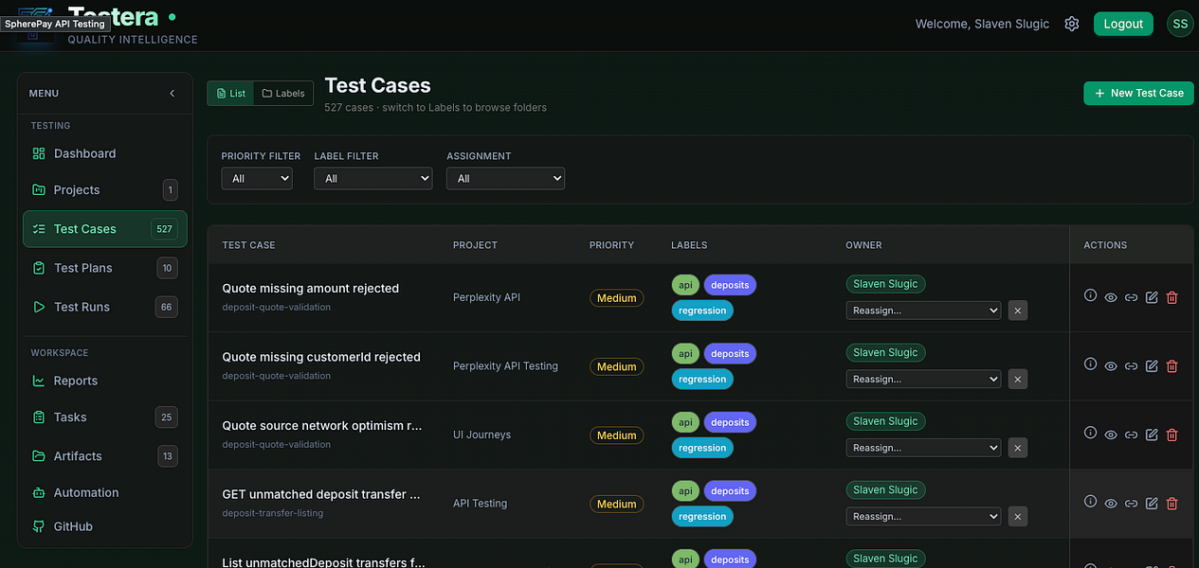Image resolution: width=1199 pixels, height=568 pixels.
Task: Open Artifacts in the sidebar
Action: coord(104,456)
